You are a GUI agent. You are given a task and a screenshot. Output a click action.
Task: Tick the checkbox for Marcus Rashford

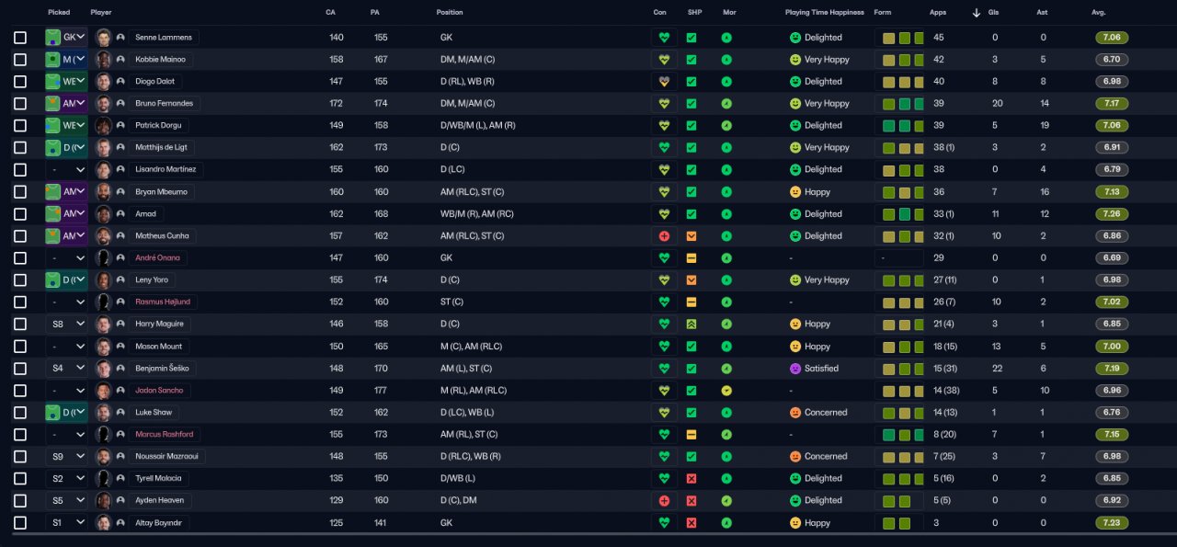(20, 435)
